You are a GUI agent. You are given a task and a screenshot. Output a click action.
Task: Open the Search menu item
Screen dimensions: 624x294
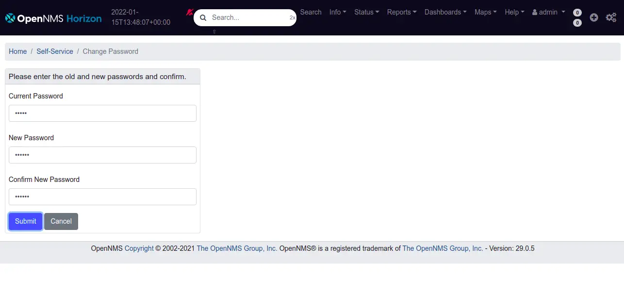click(311, 12)
